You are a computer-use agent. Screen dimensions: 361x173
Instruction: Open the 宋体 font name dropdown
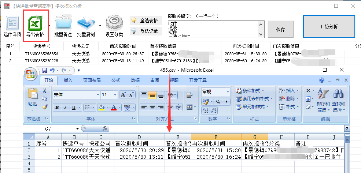[98, 95]
